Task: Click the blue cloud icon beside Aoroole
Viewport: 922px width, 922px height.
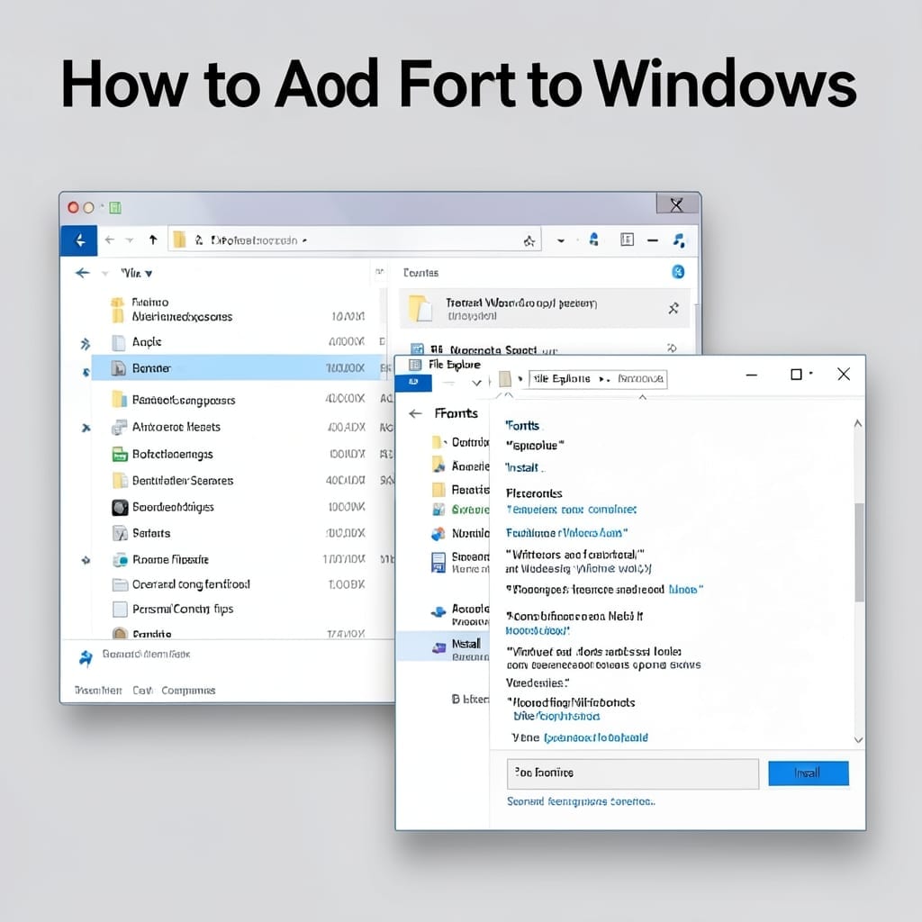Action: coord(438,612)
